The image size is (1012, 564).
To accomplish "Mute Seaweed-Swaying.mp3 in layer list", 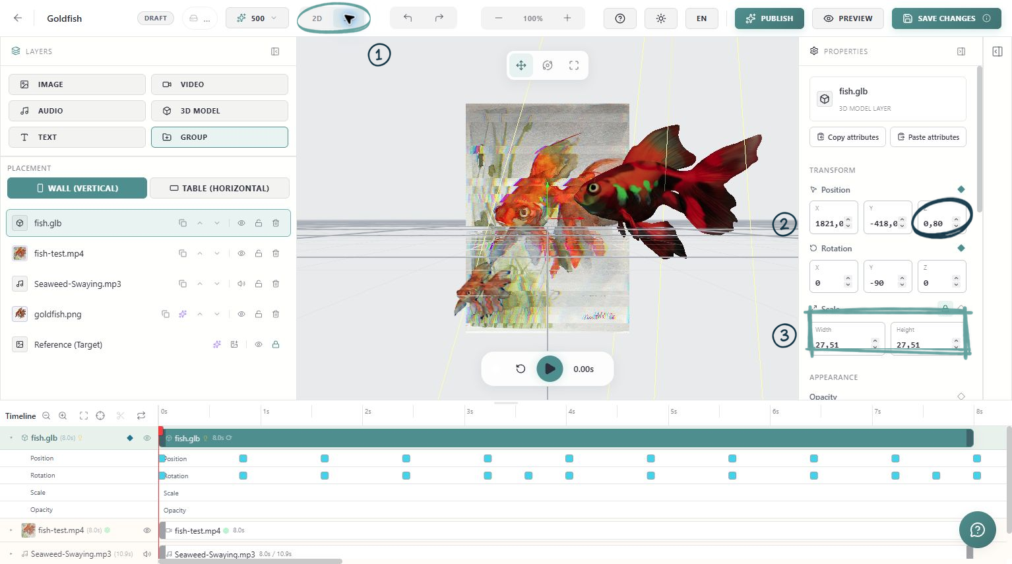I will [241, 284].
